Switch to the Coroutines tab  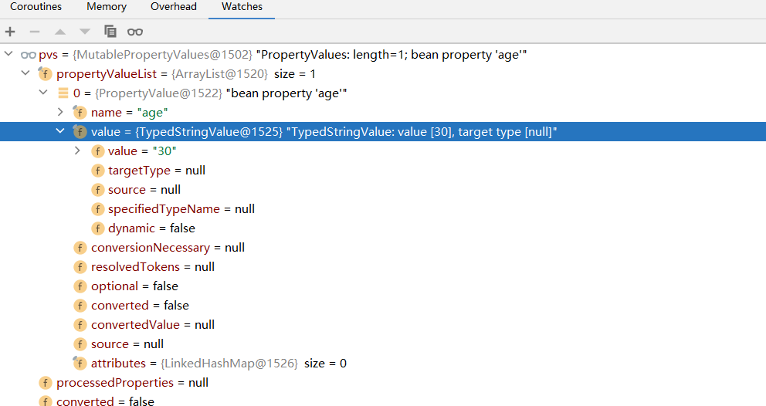coord(36,7)
